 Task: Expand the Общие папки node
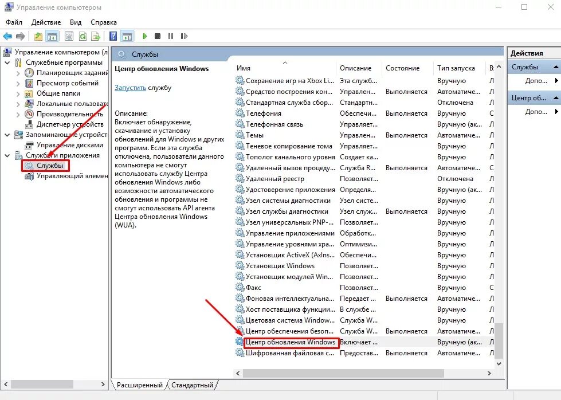tap(18, 94)
